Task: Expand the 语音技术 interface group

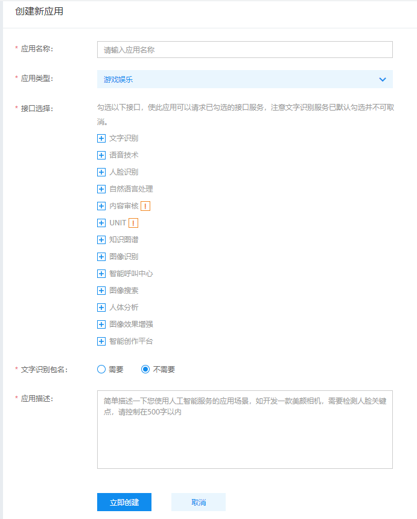Action: click(x=101, y=155)
